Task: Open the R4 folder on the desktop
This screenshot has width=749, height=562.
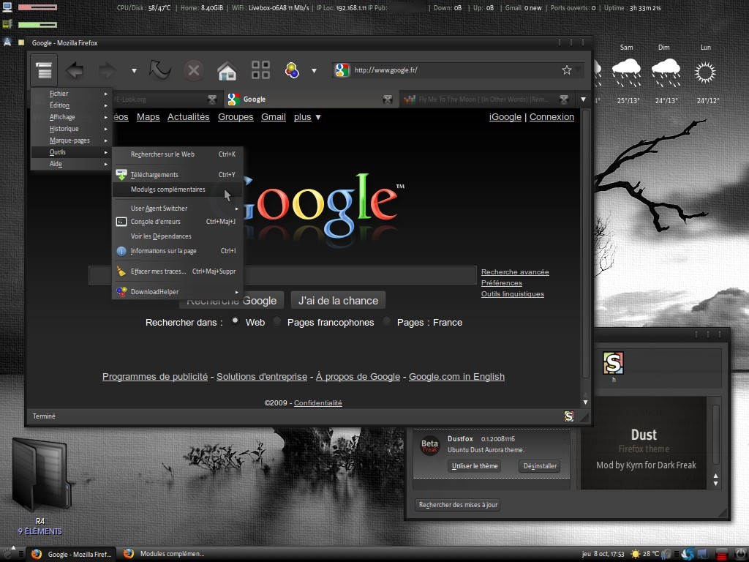Action: click(x=40, y=475)
